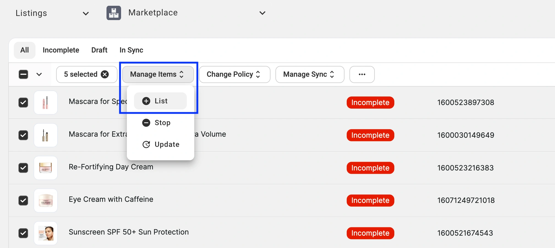
Task: Expand selection options chevron beside header checkbox
Action: [x=39, y=74]
